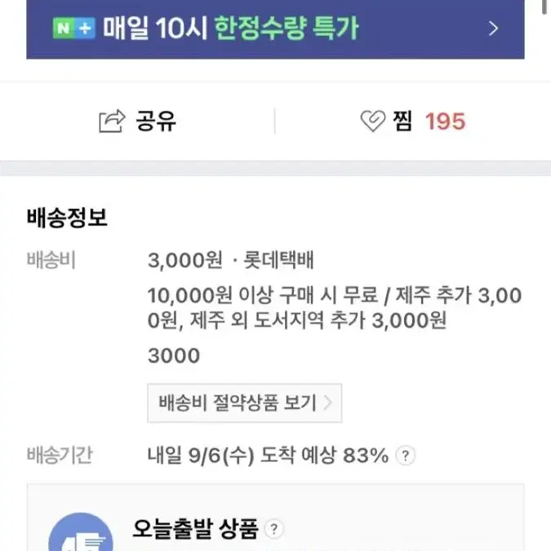Select the 오늘출발 상품 heading
The height and width of the screenshot is (551, 551).
pyautogui.click(x=195, y=529)
